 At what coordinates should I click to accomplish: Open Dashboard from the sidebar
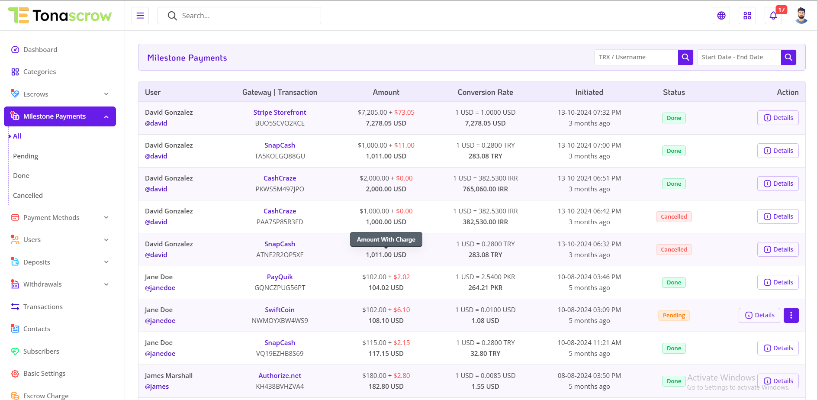[40, 49]
